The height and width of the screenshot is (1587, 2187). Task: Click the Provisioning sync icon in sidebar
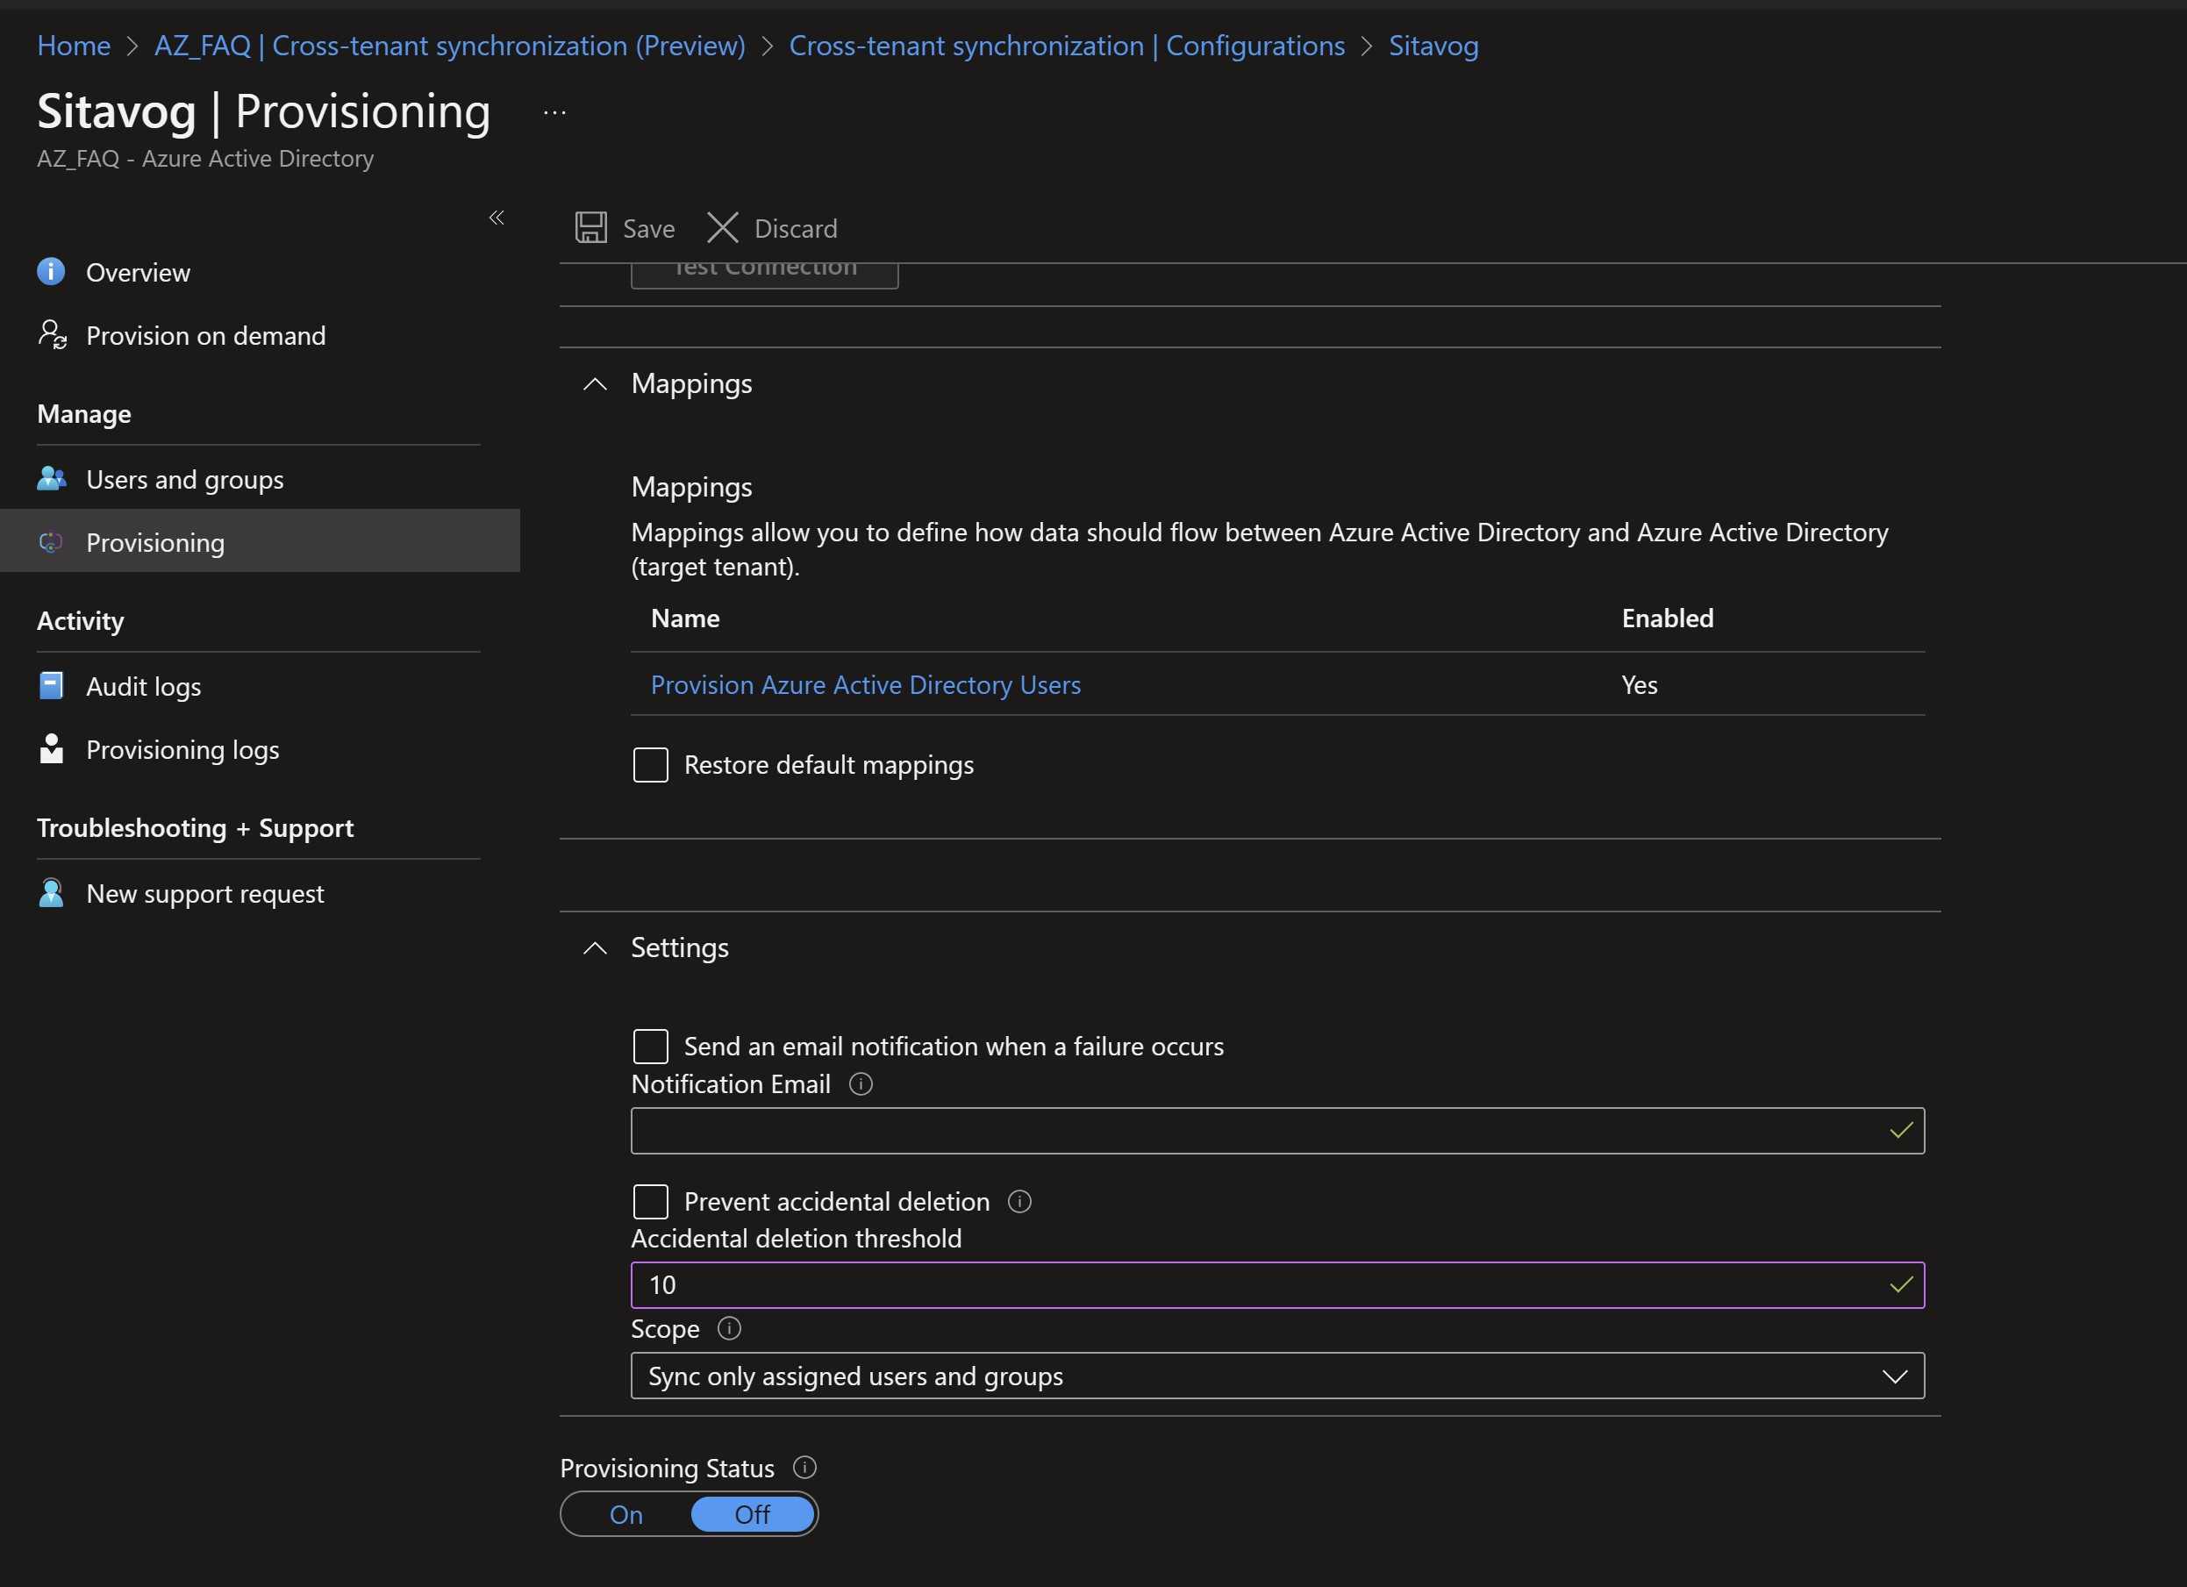pos(51,542)
